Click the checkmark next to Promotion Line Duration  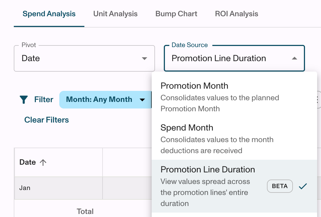303,186
